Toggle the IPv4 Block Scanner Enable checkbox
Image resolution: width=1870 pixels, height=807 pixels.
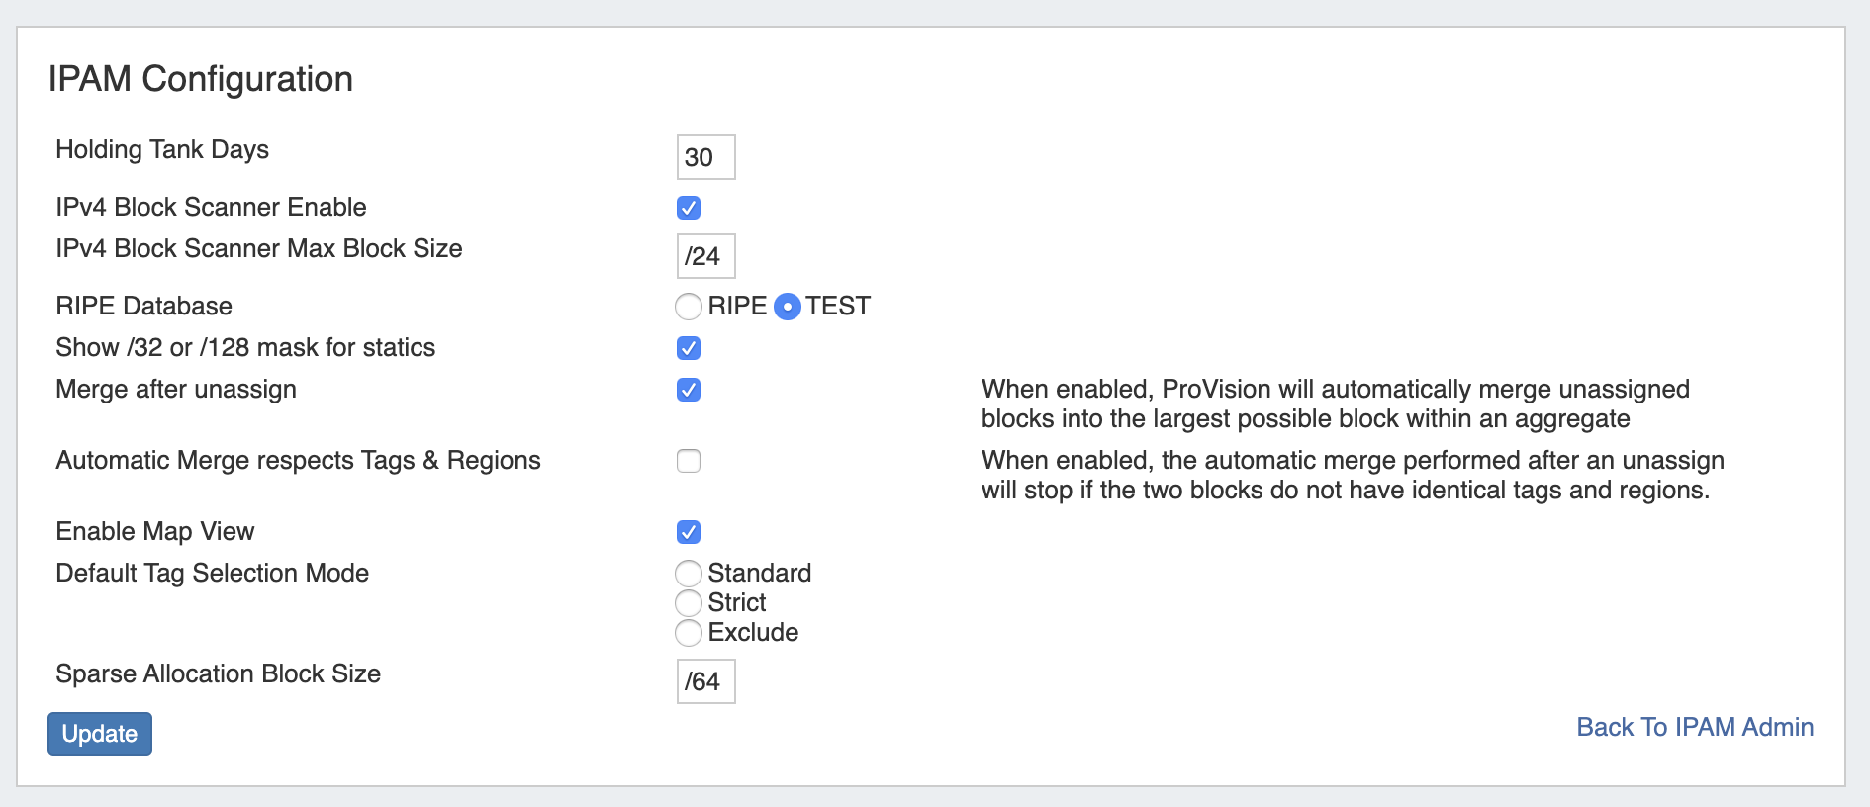[689, 208]
